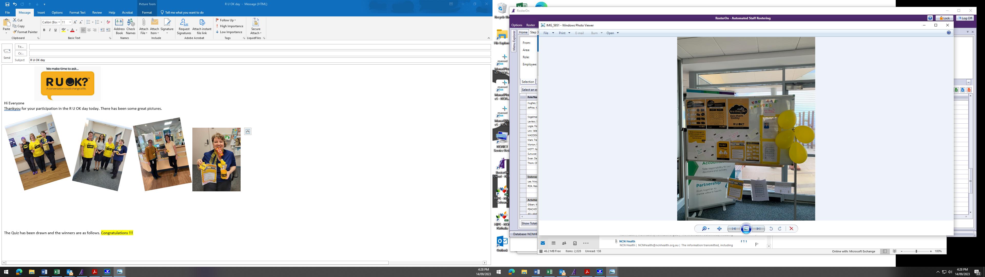Play slide show in Photo Viewer
This screenshot has height=277, width=985.
[746, 229]
